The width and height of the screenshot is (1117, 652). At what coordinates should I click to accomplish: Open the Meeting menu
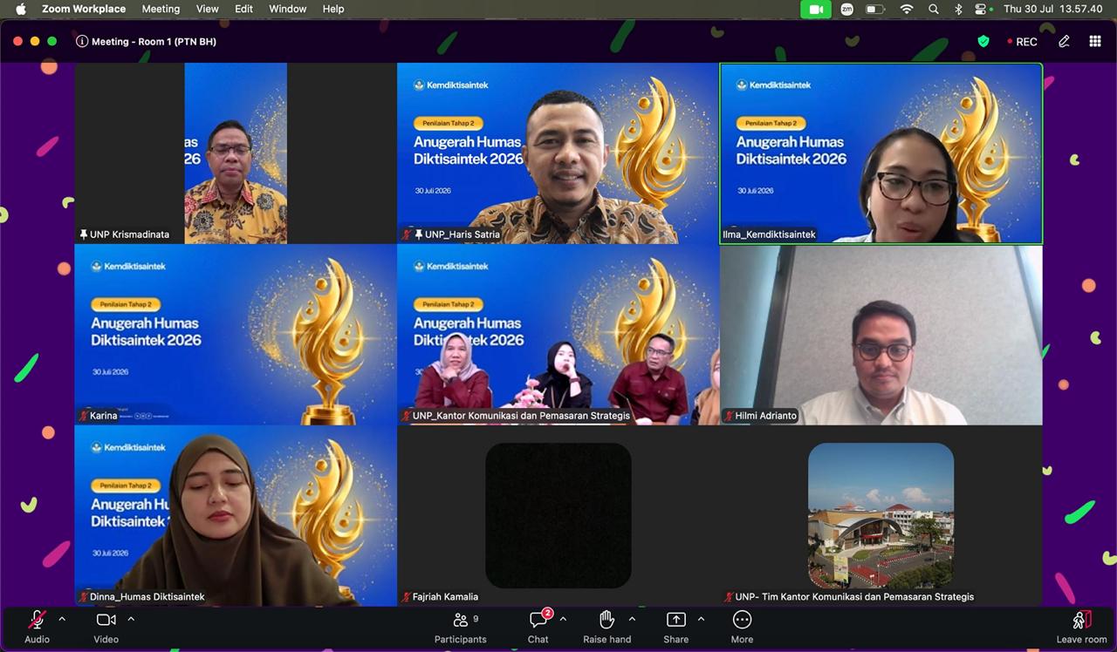161,9
